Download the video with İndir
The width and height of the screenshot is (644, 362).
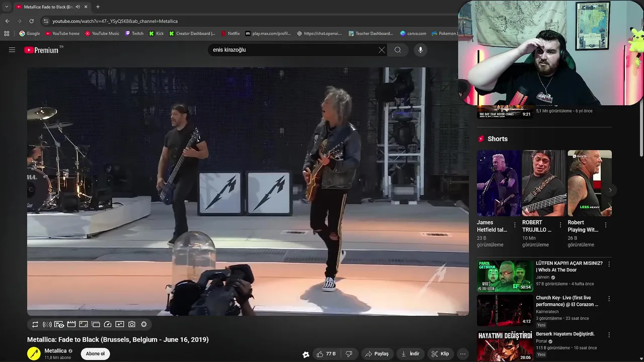pyautogui.click(x=410, y=354)
